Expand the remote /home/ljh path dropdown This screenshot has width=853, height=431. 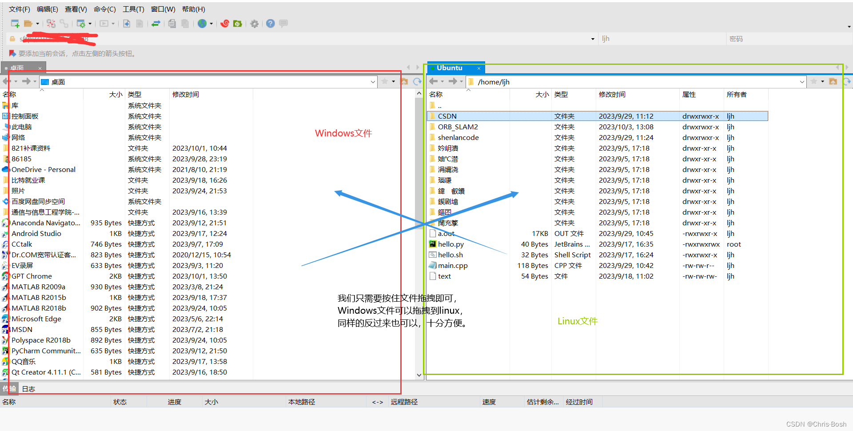[802, 82]
